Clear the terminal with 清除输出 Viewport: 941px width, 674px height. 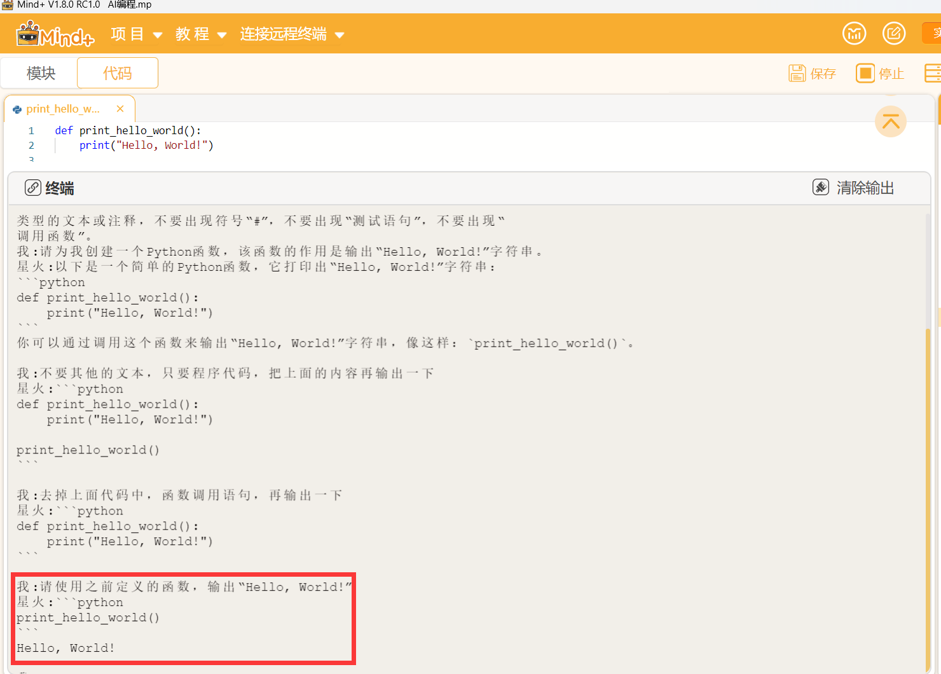pyautogui.click(x=853, y=188)
